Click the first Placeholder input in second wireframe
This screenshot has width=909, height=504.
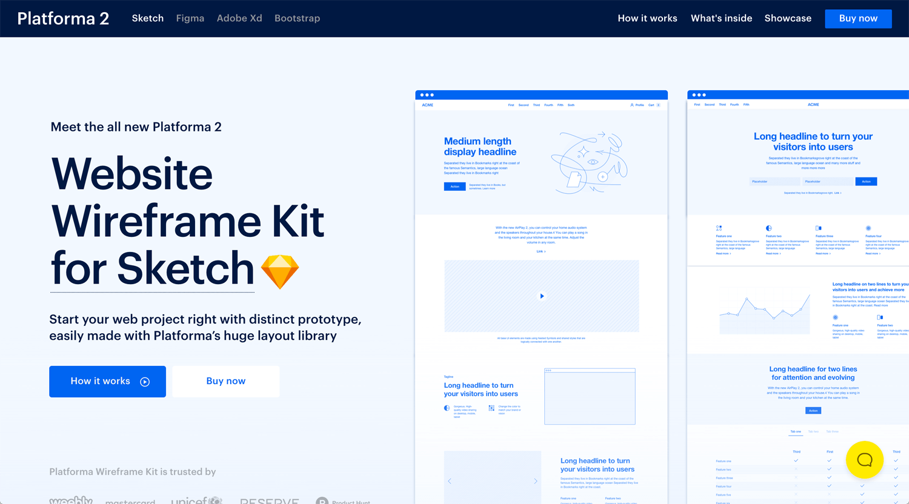(x=774, y=182)
